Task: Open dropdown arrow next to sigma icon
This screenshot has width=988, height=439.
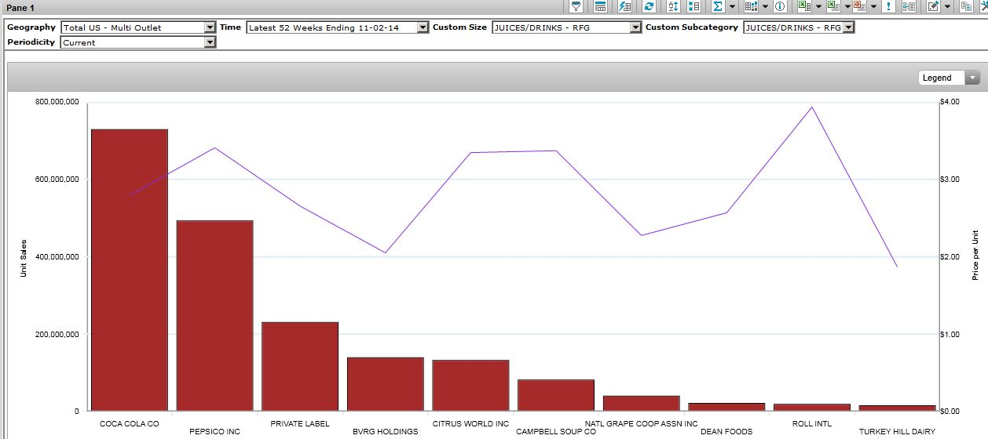Action: click(x=732, y=6)
